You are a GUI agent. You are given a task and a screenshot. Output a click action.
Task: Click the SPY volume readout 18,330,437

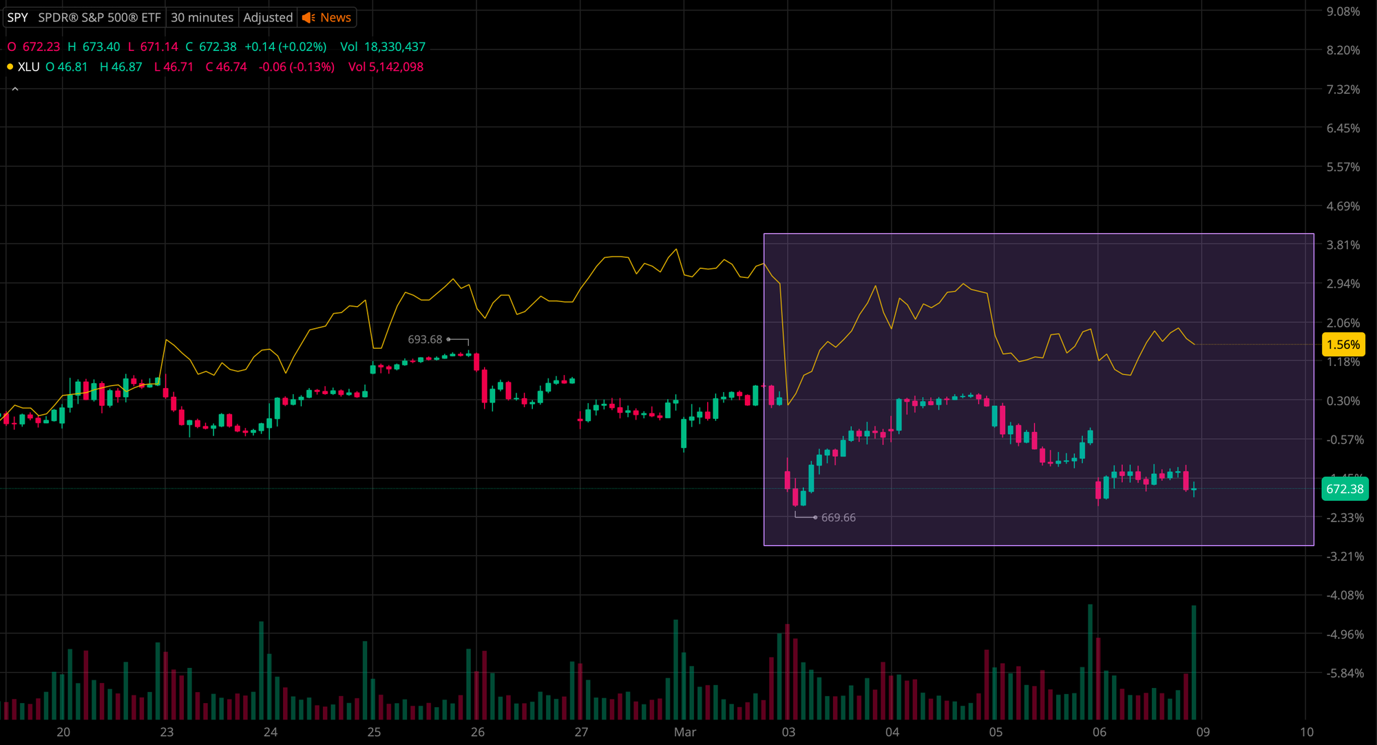pos(395,47)
